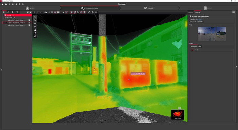Click the globe icon in viewer toolbar

tap(89, 13)
